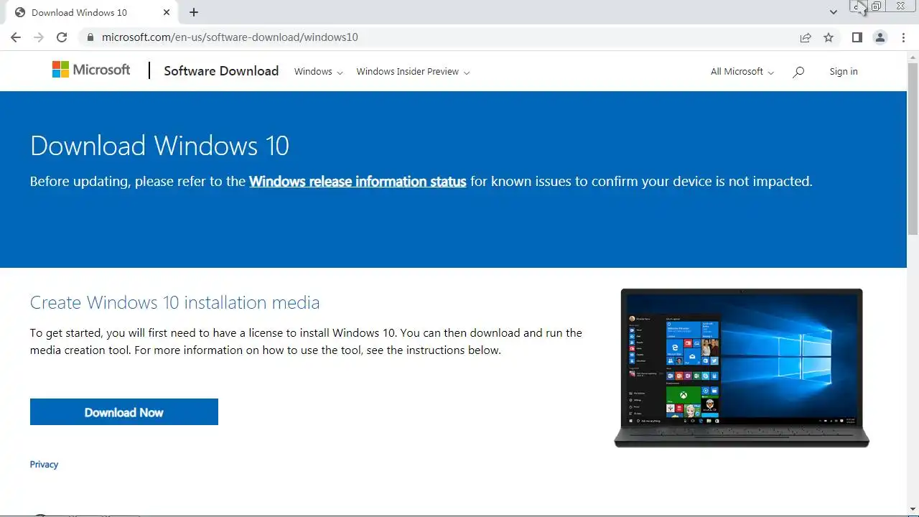Screen dimensions: 919x517
Task: Expand the Windows menu
Action: (x=319, y=72)
